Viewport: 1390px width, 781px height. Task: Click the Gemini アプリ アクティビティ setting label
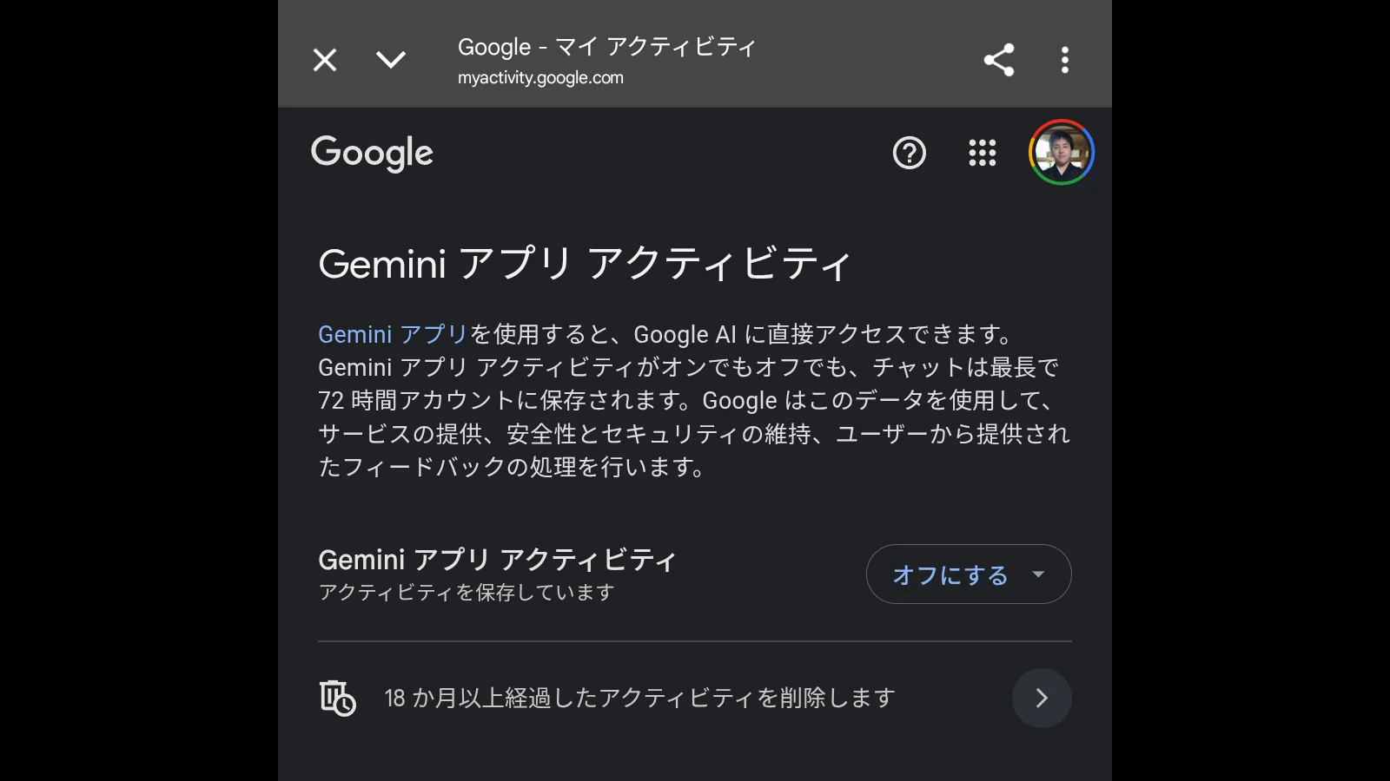point(497,560)
